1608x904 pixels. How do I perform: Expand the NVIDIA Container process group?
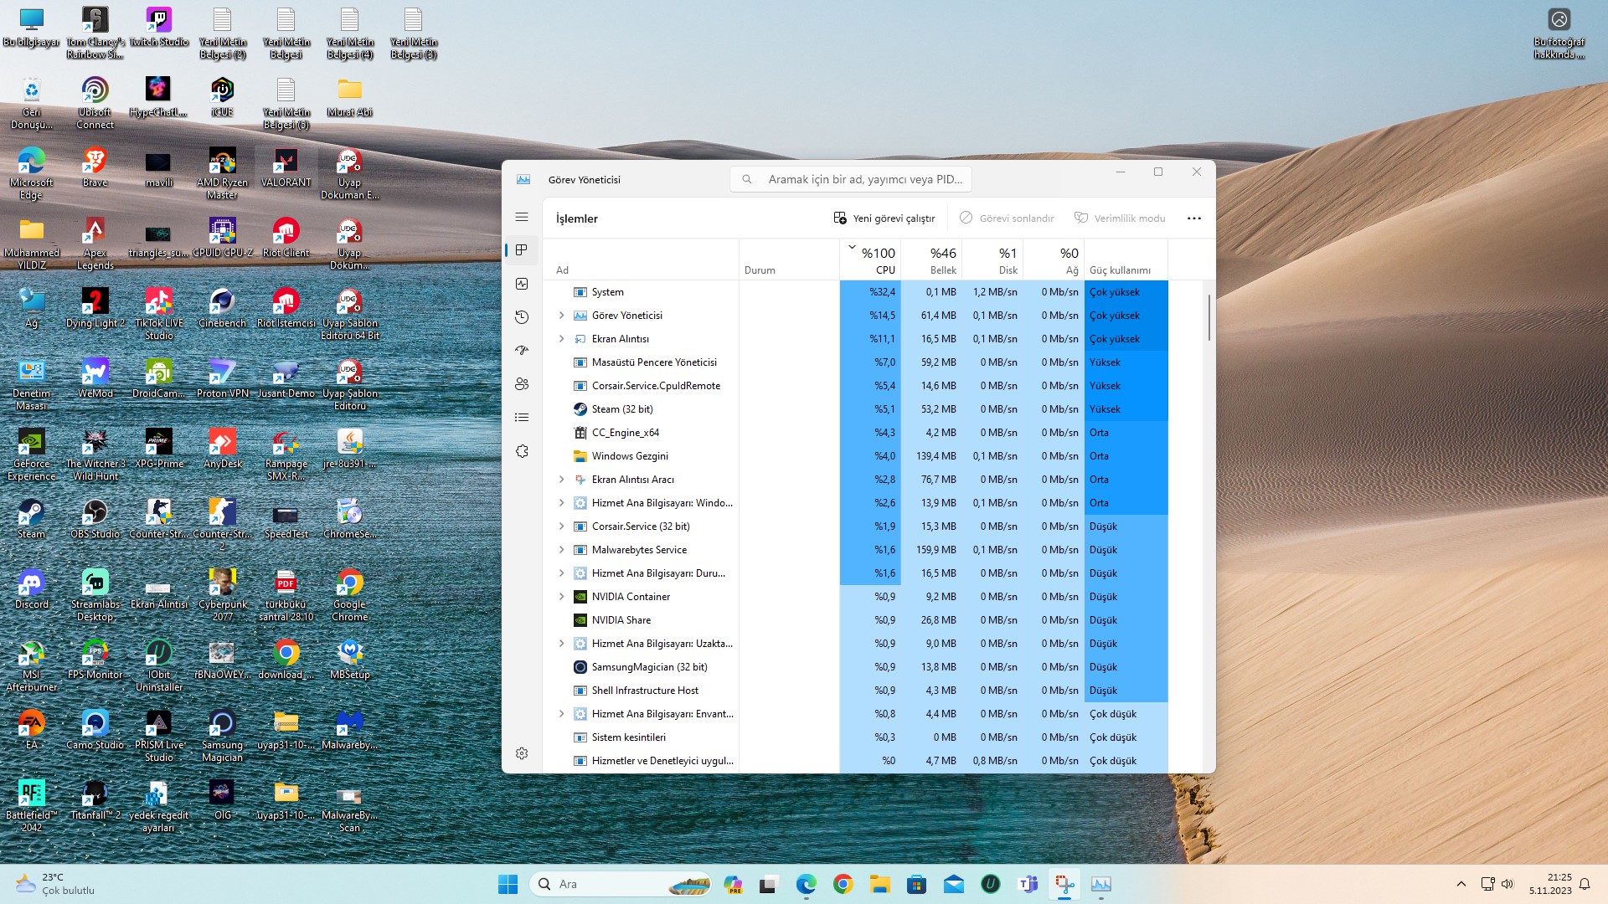(x=562, y=597)
